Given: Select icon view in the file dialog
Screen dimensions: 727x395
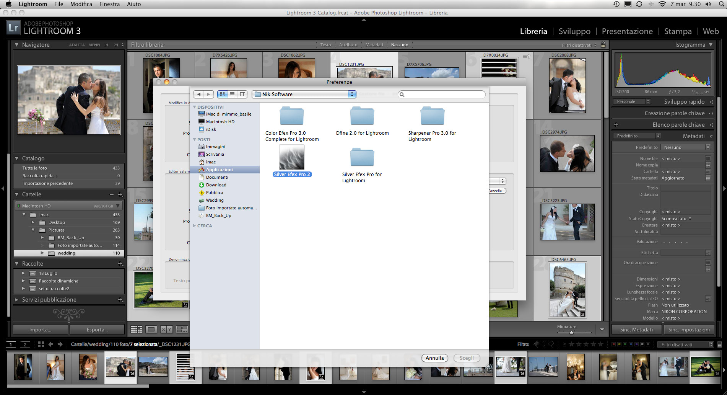Looking at the screenshot, I should 222,94.
